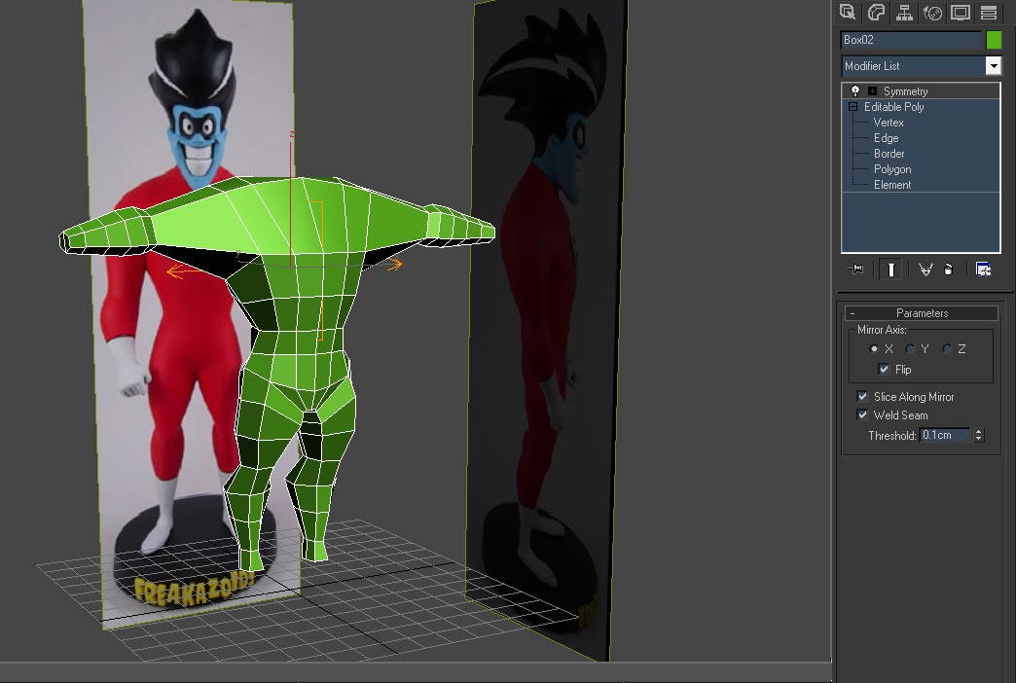The image size is (1016, 683).
Task: Open the Motion panel tab
Action: tap(932, 13)
